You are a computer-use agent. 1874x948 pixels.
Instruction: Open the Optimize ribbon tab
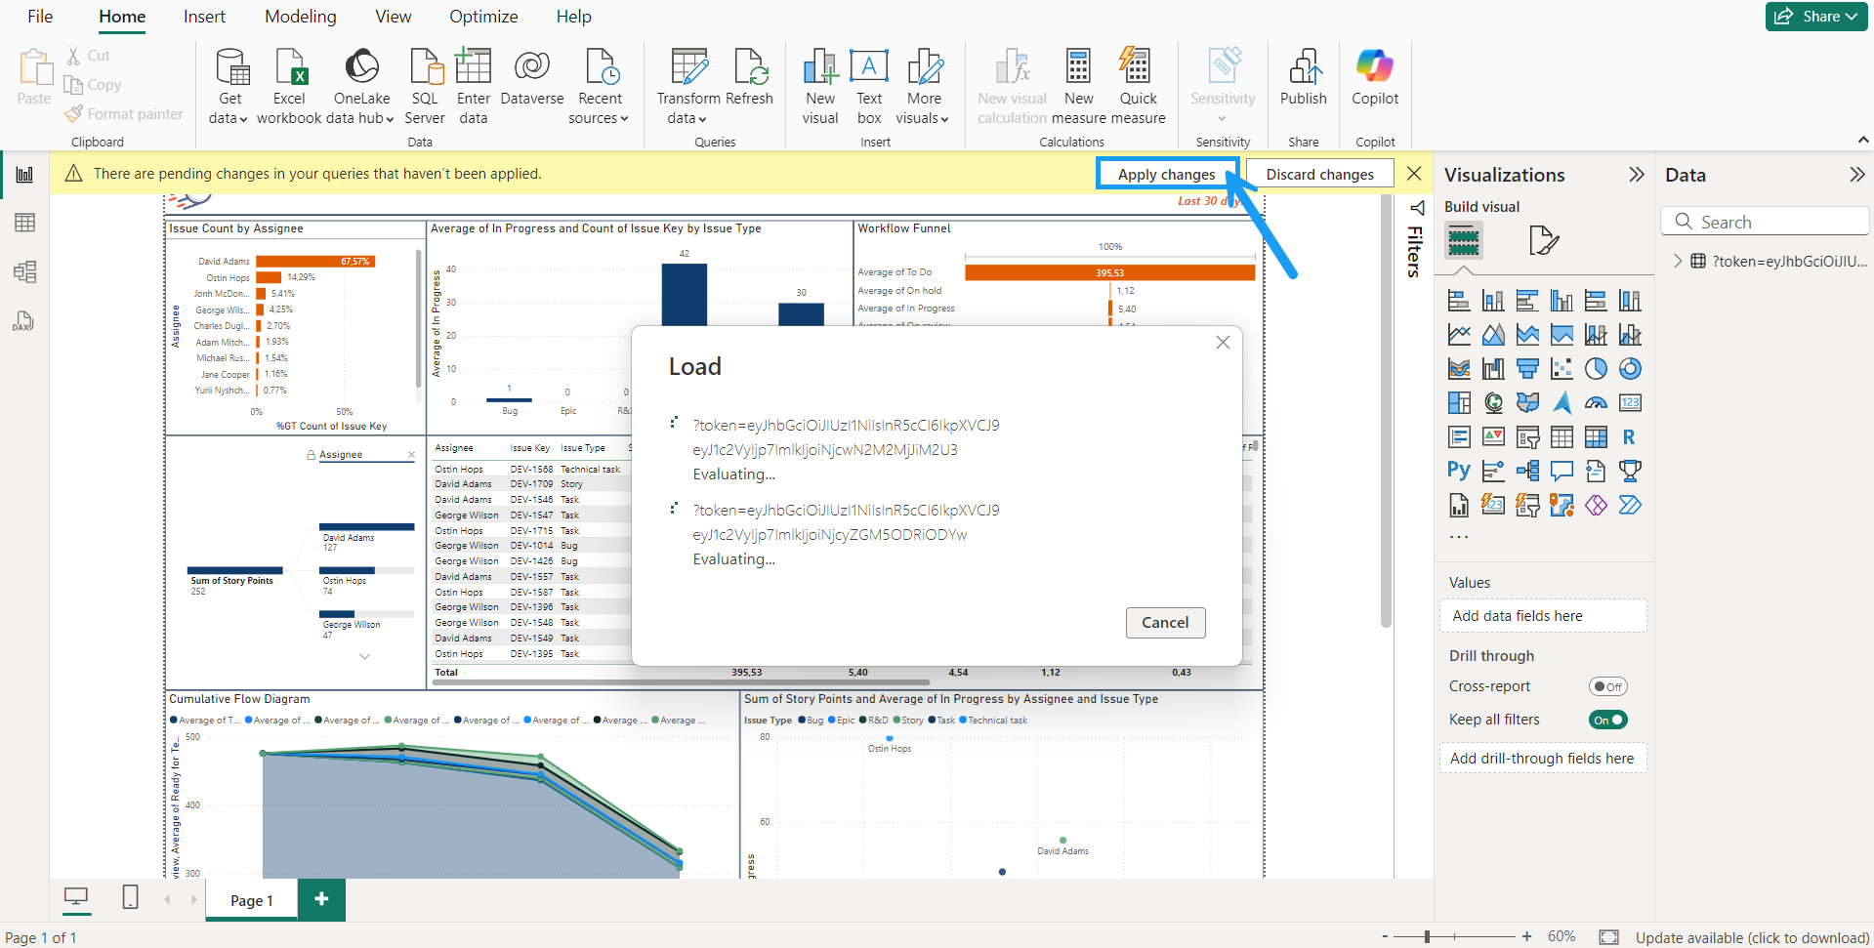pyautogui.click(x=483, y=17)
